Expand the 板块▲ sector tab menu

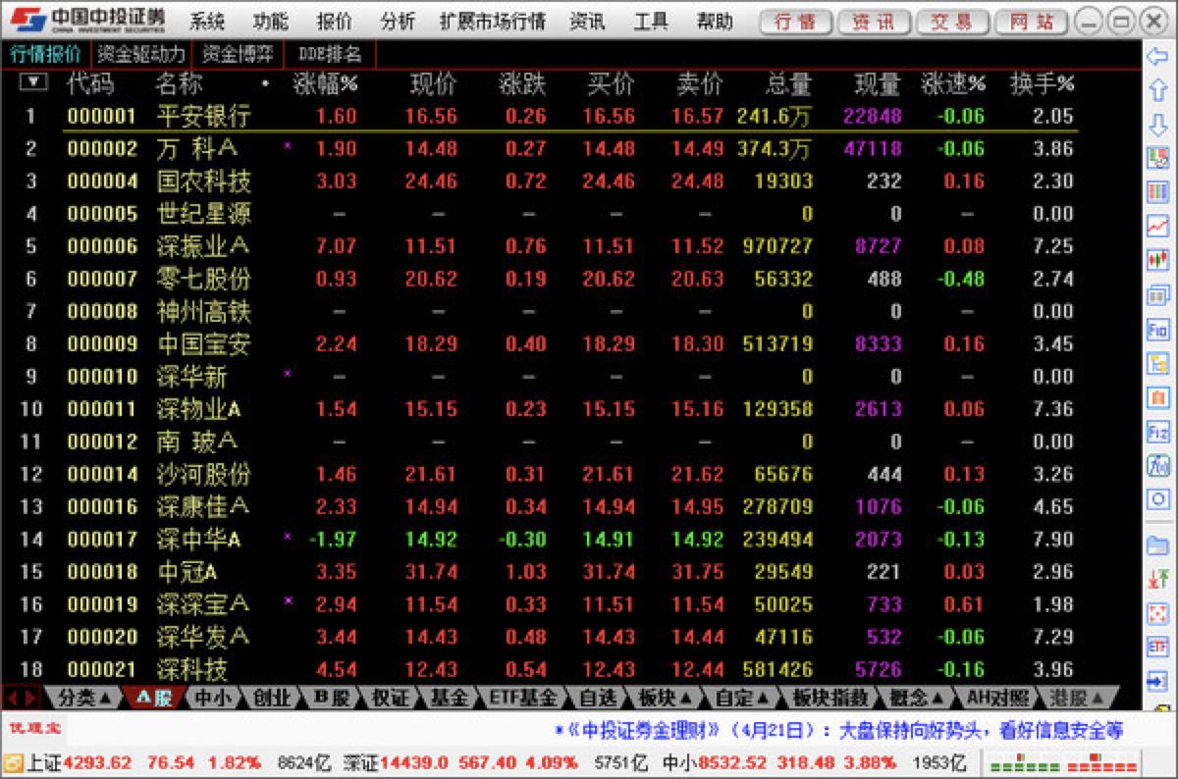click(666, 698)
